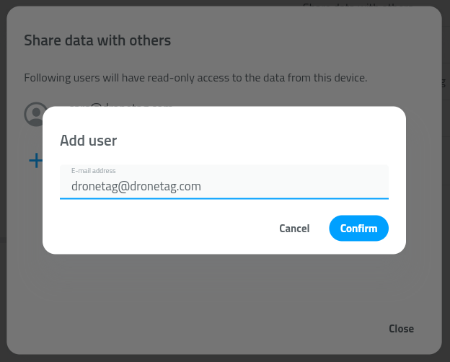Image resolution: width=450 pixels, height=362 pixels.
Task: Click before 'dronetag@' at start of email text
Action: [72, 186]
